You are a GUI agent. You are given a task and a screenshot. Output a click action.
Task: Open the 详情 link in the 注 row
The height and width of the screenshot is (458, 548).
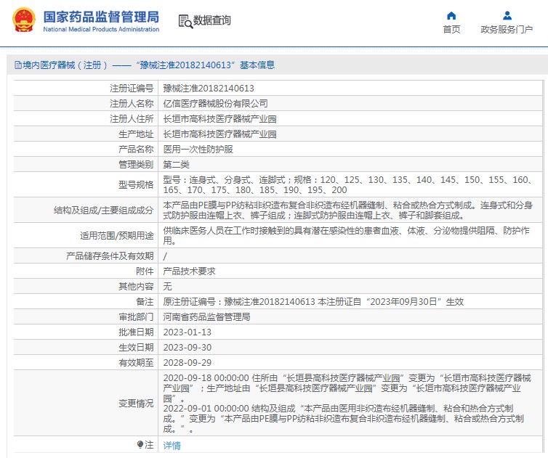click(172, 445)
